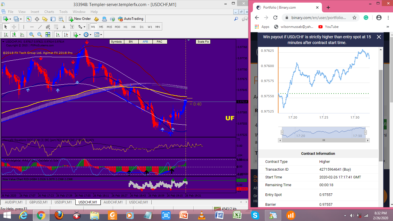Select the Crosshair tool
Screen dimensions: 393x221
tap(14, 27)
